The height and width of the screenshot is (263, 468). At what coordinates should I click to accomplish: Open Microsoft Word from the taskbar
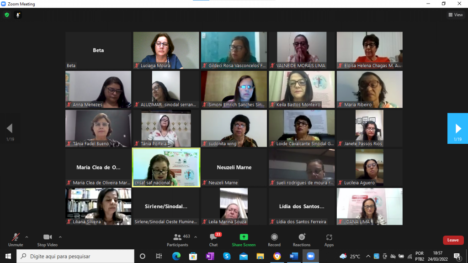pyautogui.click(x=293, y=256)
